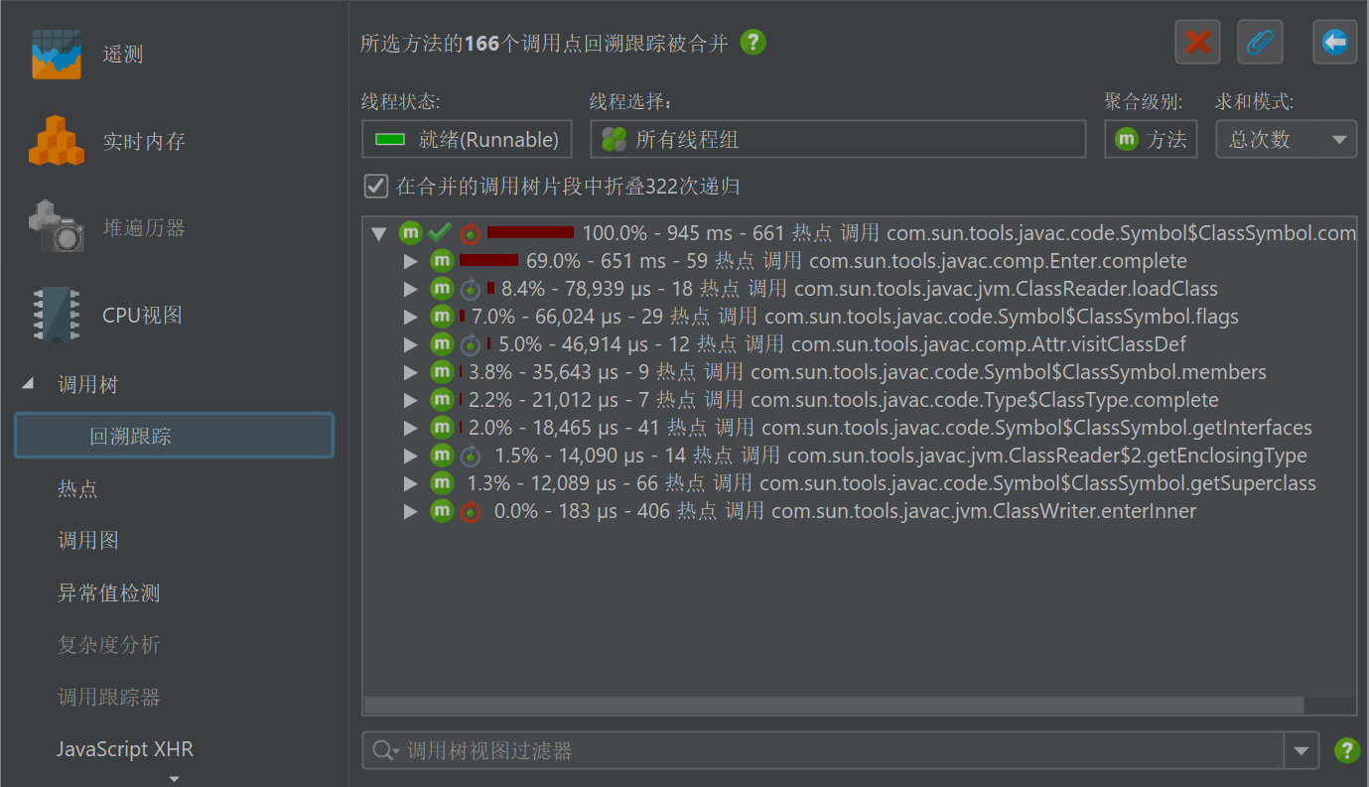Screen dimensions: 1369x787
Task: Click the red X remove button
Action: [x=1197, y=42]
